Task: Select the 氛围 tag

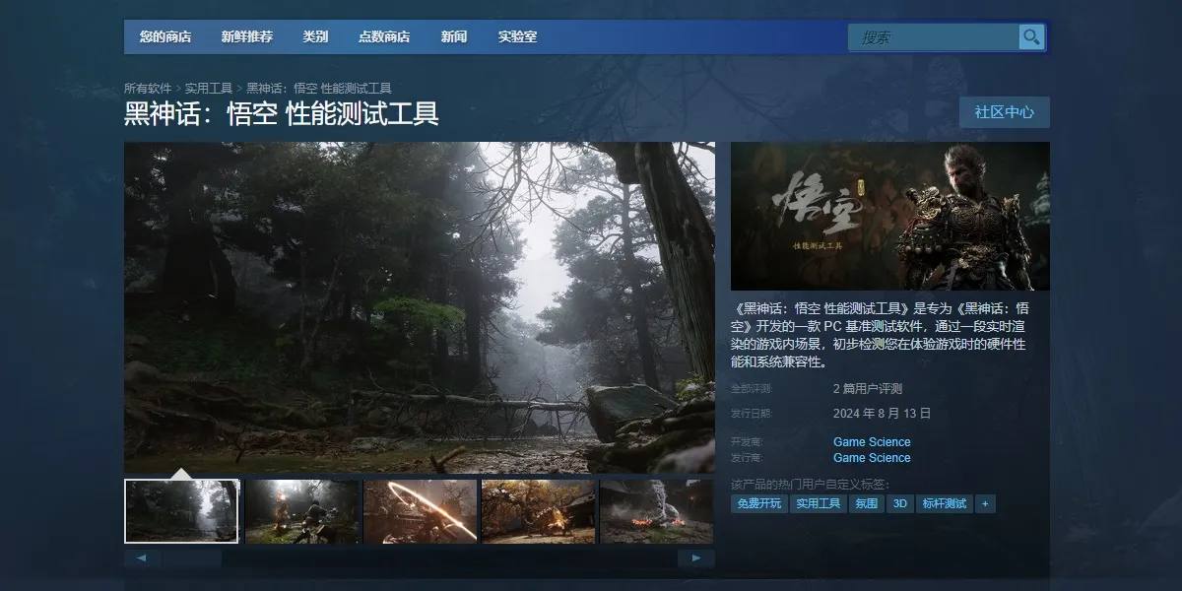Action: [x=866, y=503]
